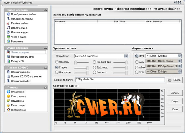Click the Запись button
Viewport: 185px width, 133px height.
175,93
